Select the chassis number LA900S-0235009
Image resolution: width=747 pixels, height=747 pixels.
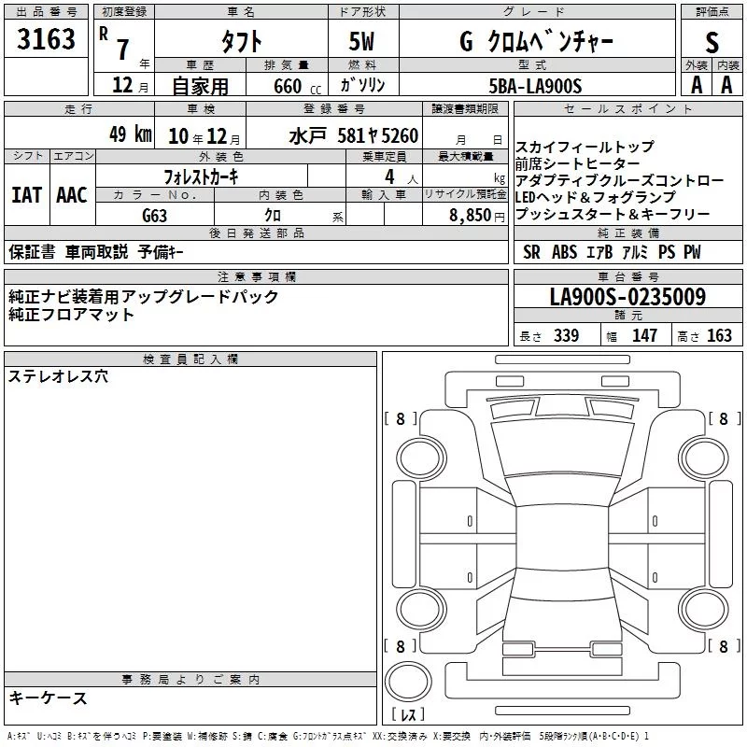coord(627,296)
